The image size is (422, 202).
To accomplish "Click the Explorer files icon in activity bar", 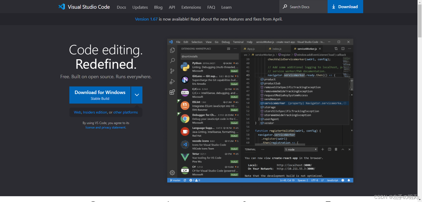I will click(x=172, y=50).
